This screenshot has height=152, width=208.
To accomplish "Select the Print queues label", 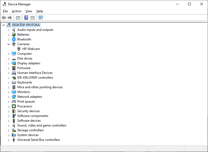I will [x=26, y=102].
